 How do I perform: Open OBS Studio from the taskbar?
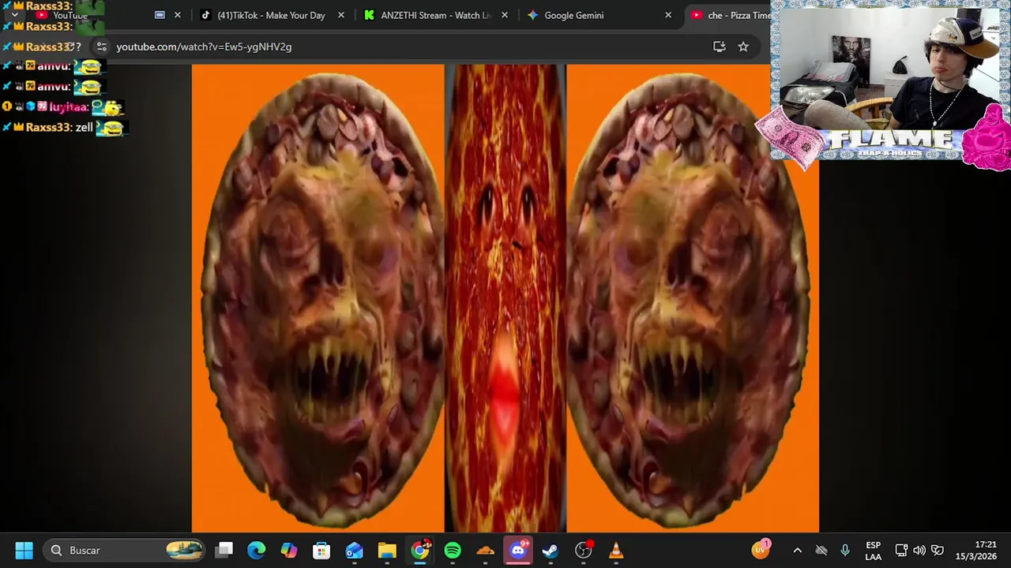[x=584, y=550]
